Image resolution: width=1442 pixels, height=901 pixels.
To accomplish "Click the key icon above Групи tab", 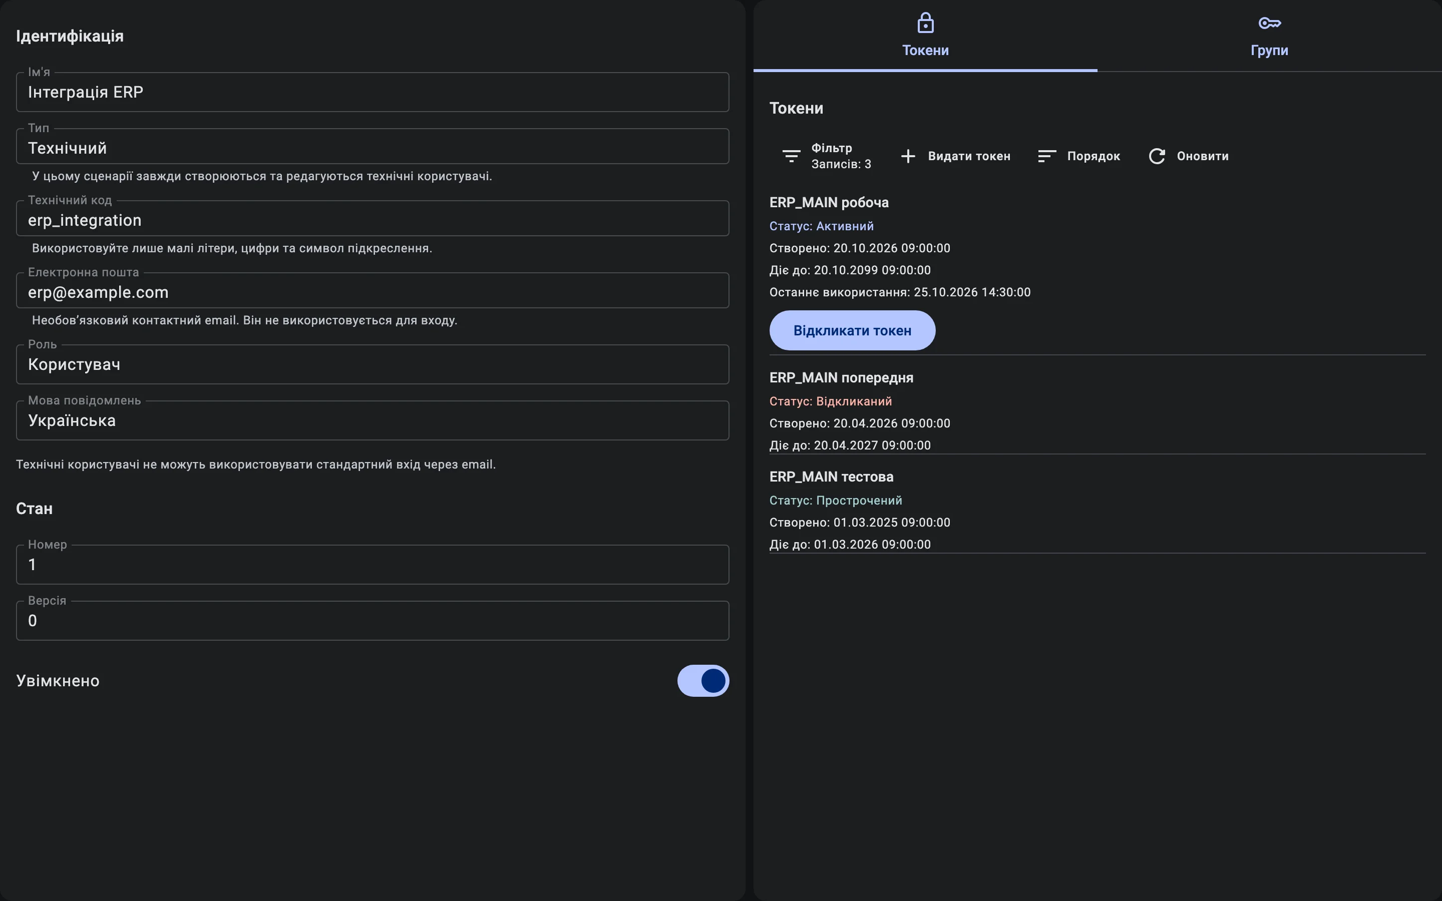I will pyautogui.click(x=1269, y=23).
